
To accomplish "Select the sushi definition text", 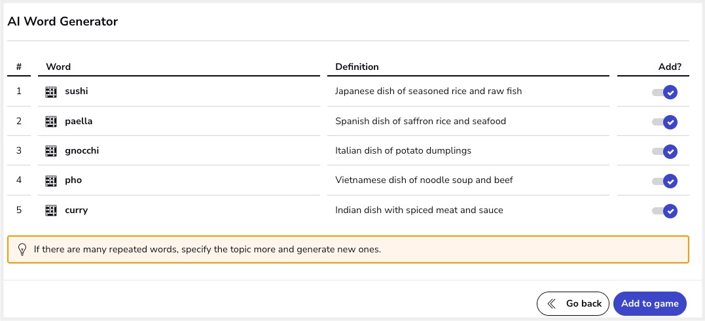I will (x=428, y=92).
